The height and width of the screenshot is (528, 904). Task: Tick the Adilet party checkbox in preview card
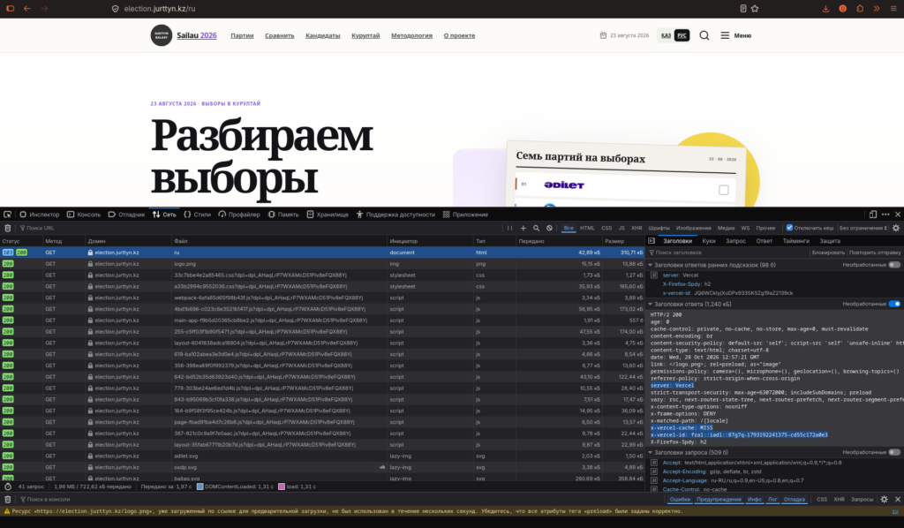[724, 190]
